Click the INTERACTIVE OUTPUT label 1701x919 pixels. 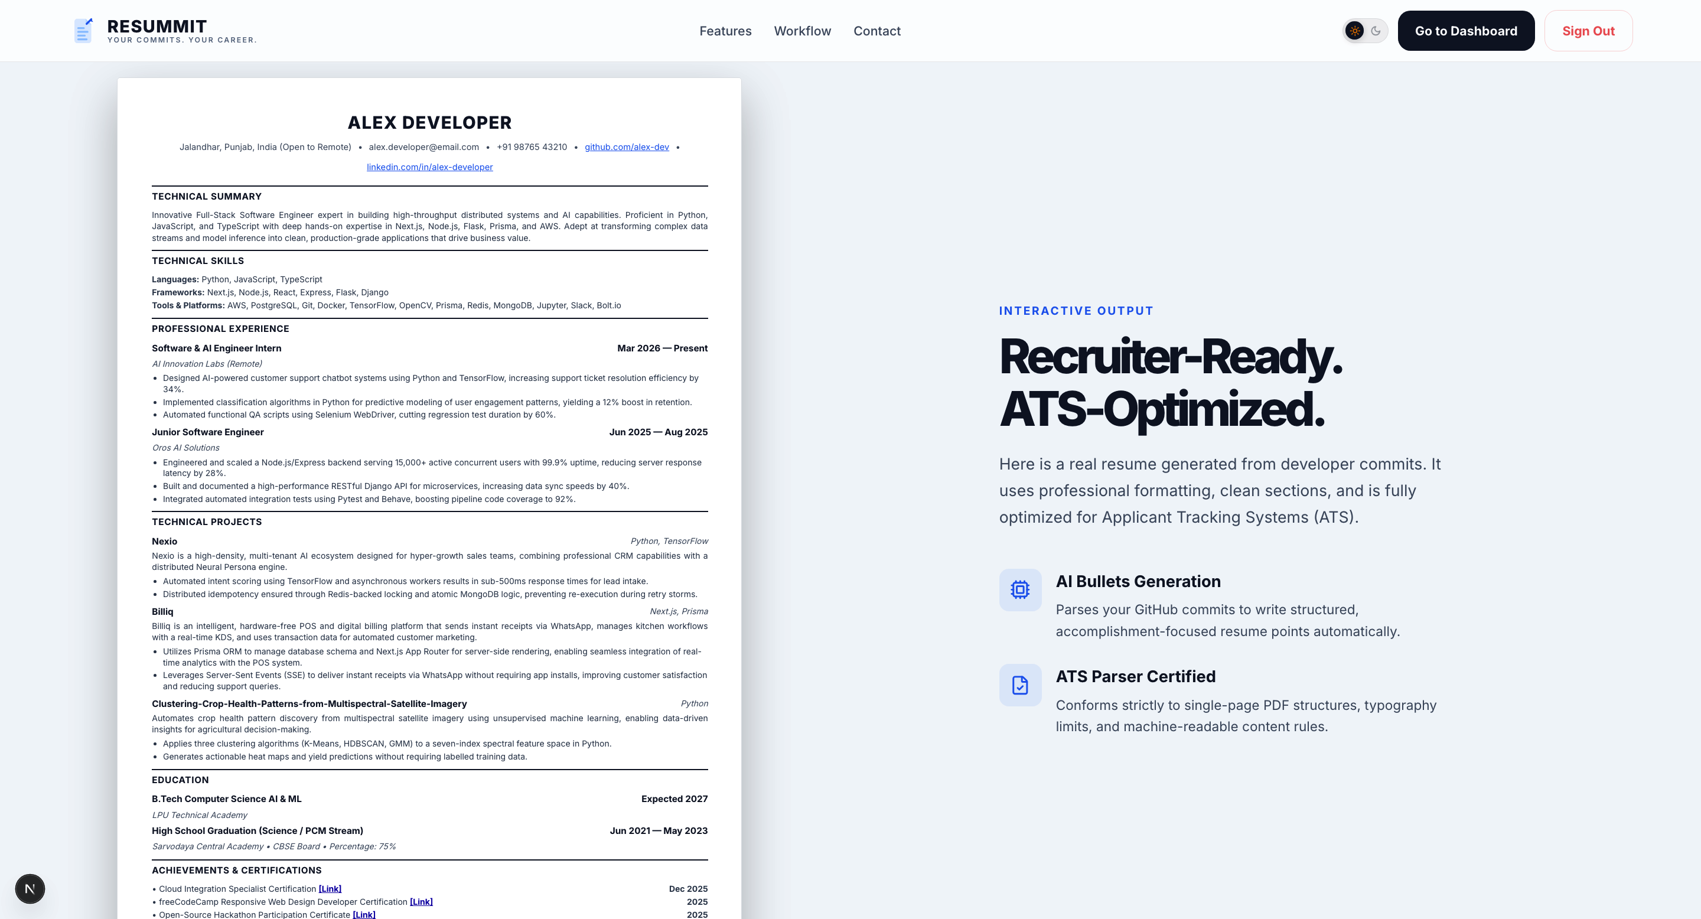[1076, 311]
